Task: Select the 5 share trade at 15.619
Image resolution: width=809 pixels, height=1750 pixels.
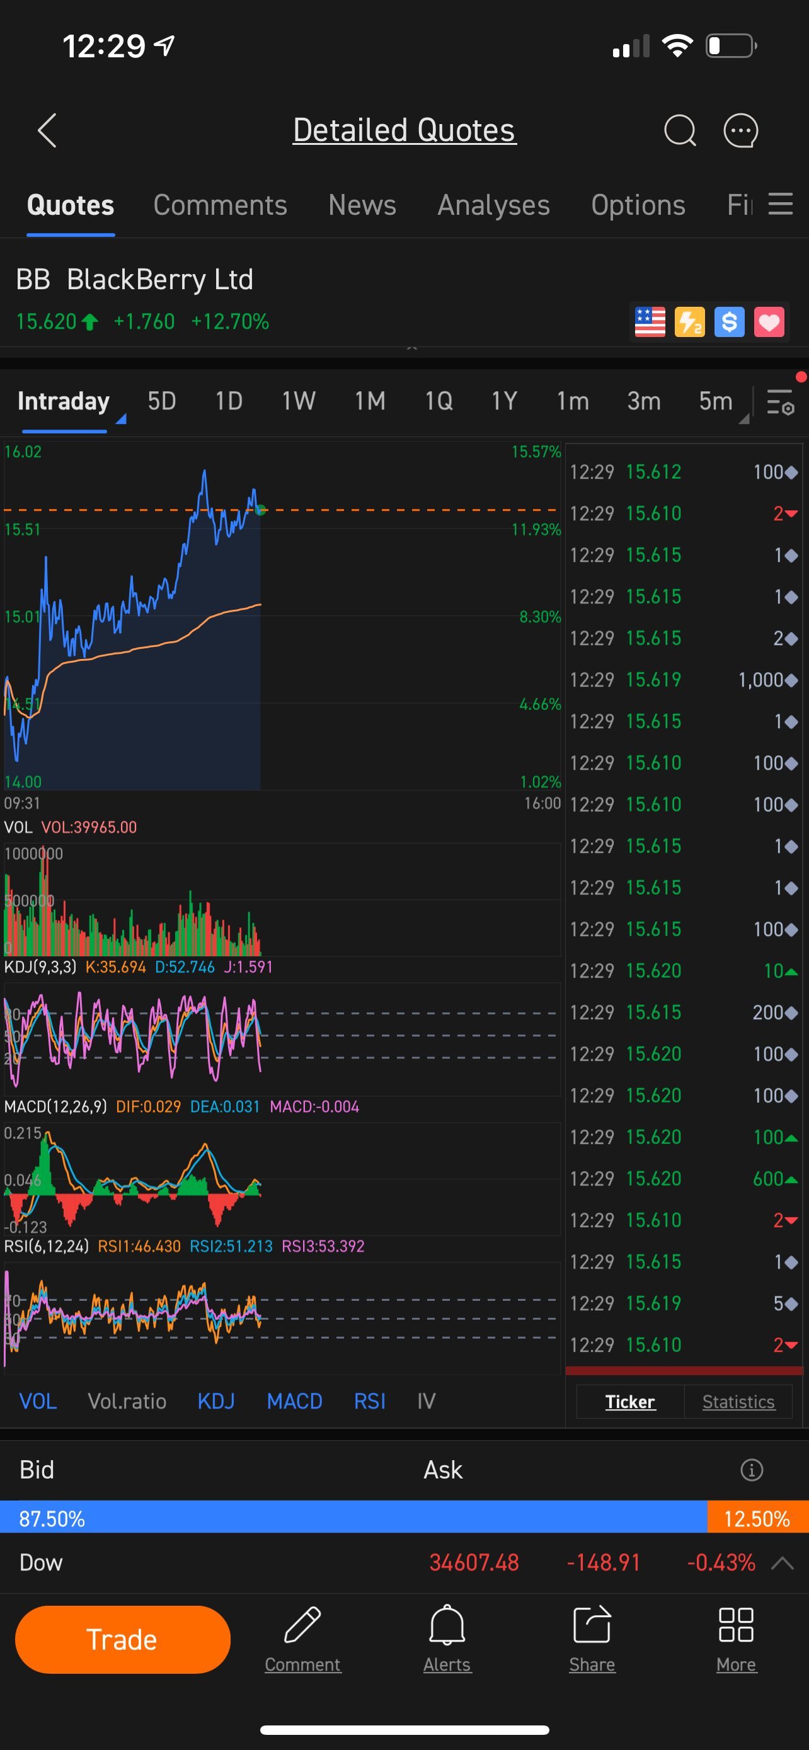Action: click(684, 1303)
